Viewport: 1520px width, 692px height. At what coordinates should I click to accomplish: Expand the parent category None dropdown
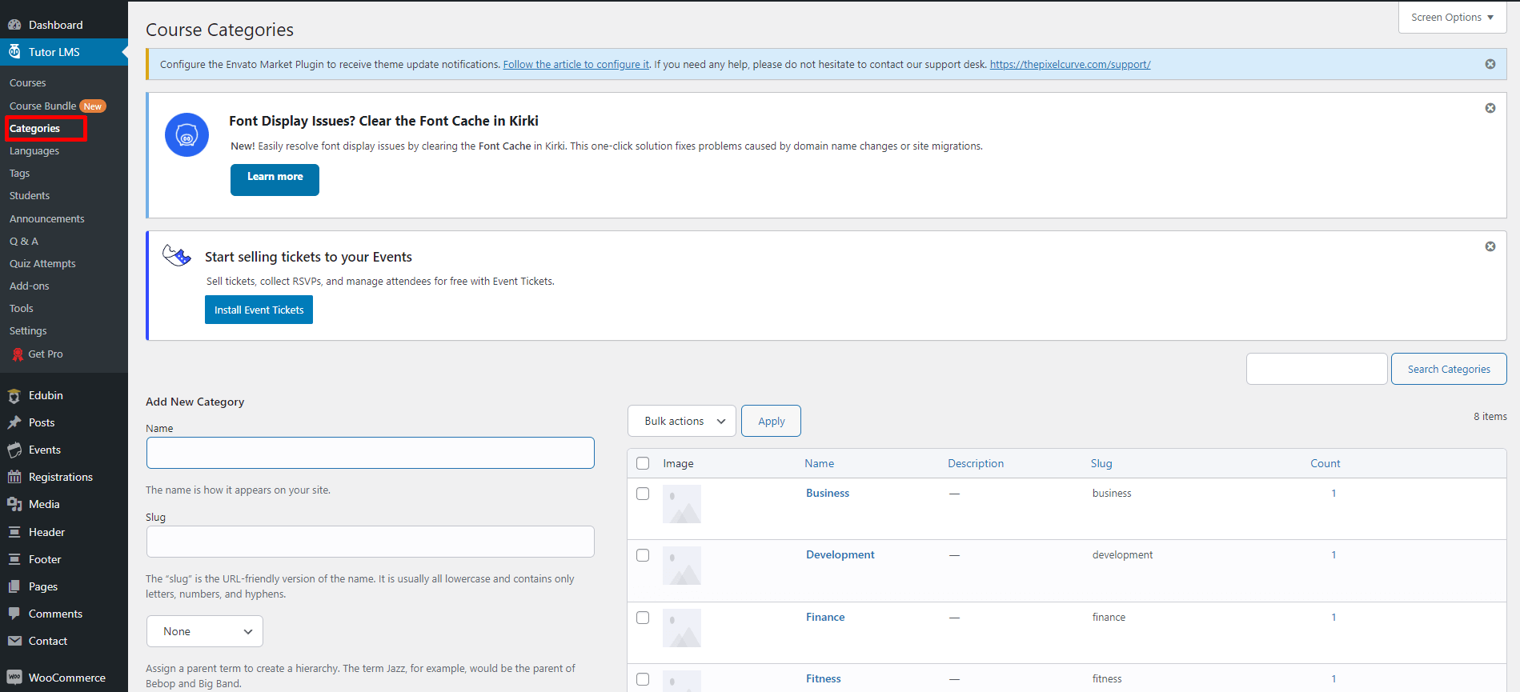pyautogui.click(x=205, y=631)
